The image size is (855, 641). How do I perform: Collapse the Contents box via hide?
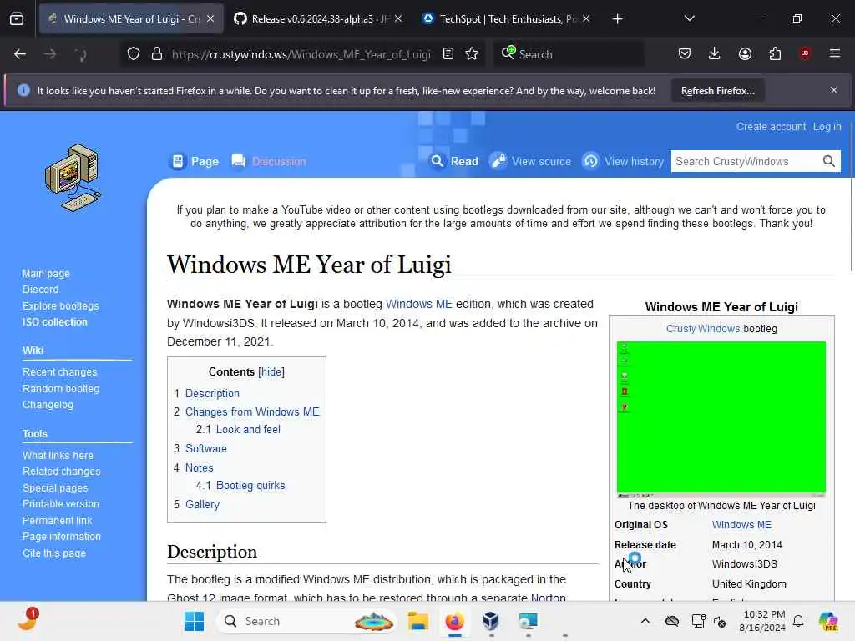point(271,371)
